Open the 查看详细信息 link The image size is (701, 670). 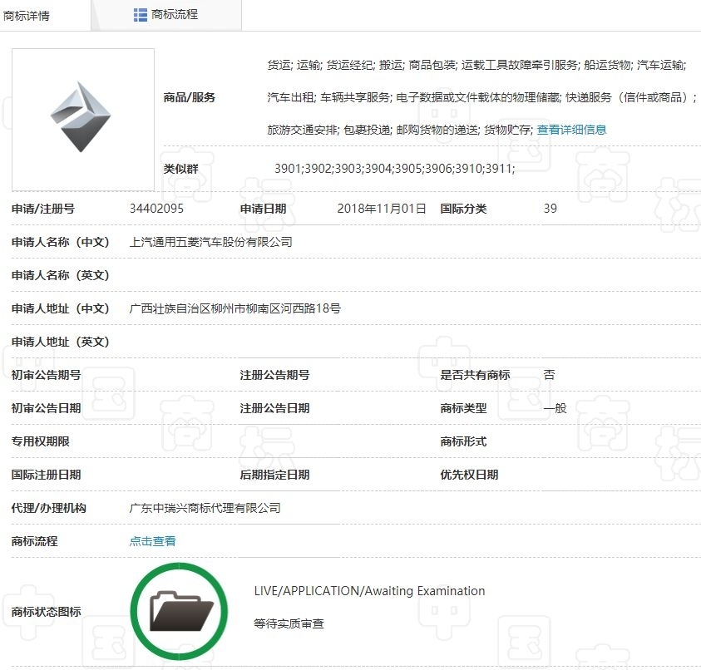pyautogui.click(x=574, y=129)
